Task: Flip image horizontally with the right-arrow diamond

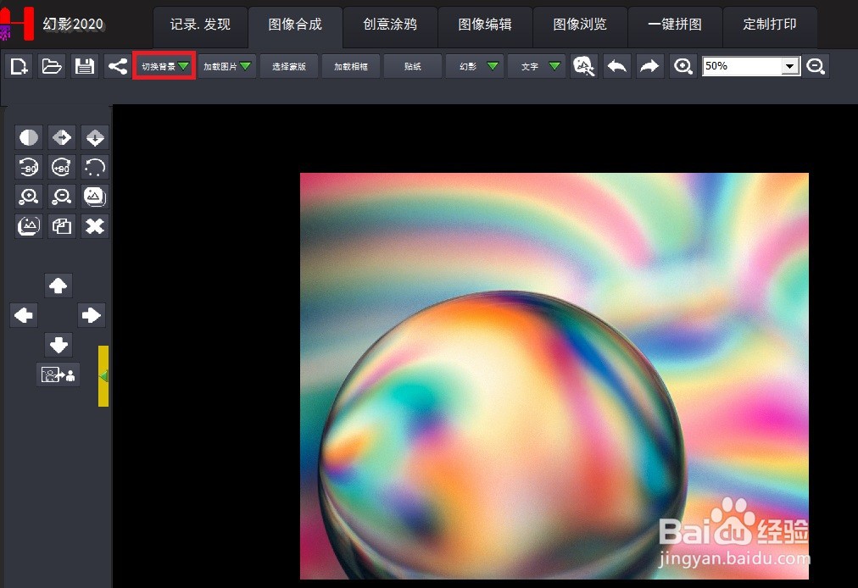Action: point(62,137)
